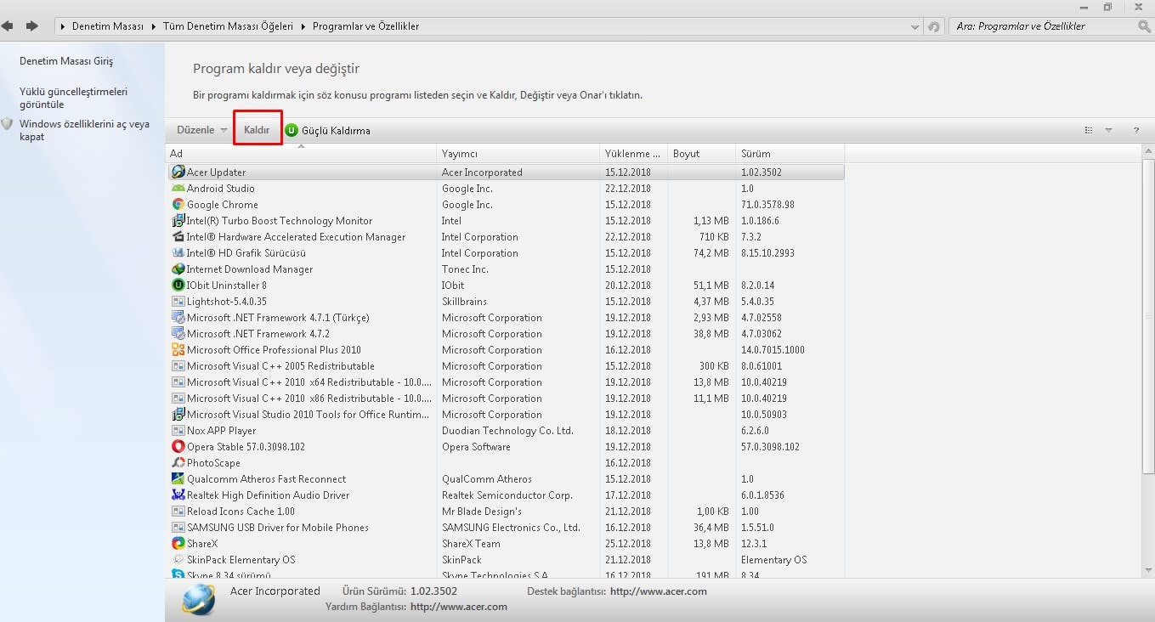Select Intel Turbo Boost Technology Monitor icon
The width and height of the screenshot is (1155, 622).
pos(178,221)
